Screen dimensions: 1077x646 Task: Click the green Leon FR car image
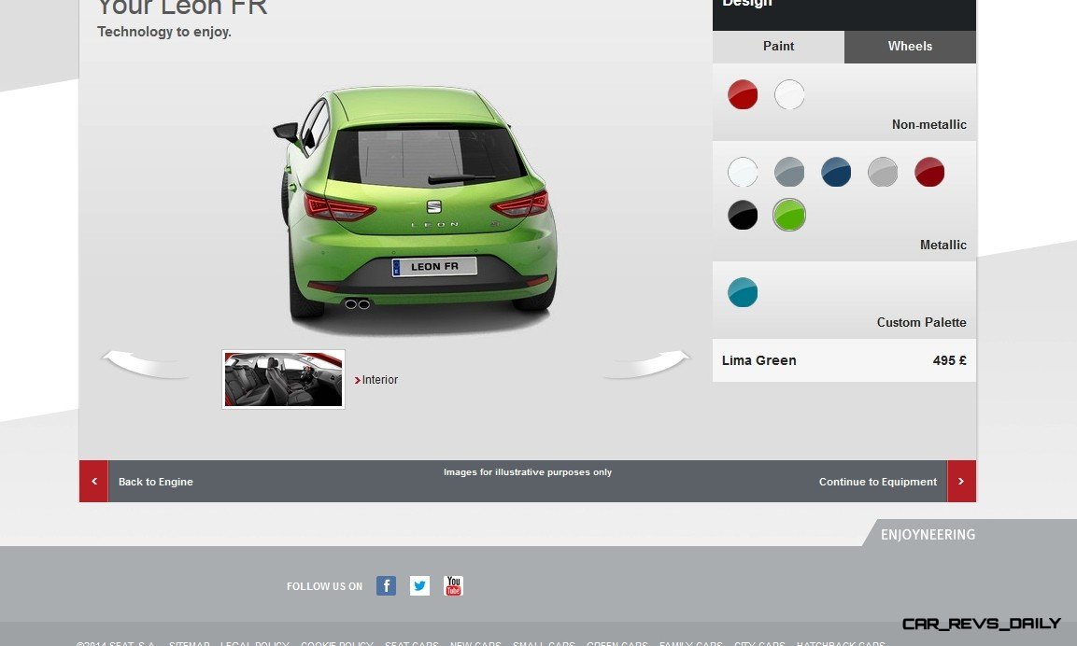click(x=414, y=209)
